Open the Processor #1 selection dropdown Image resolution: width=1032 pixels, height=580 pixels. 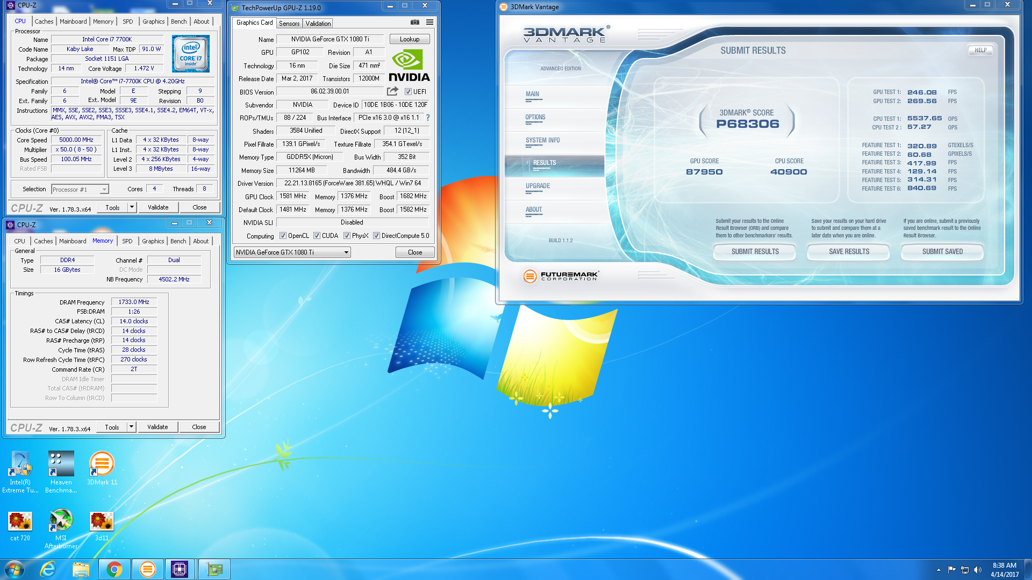(80, 190)
